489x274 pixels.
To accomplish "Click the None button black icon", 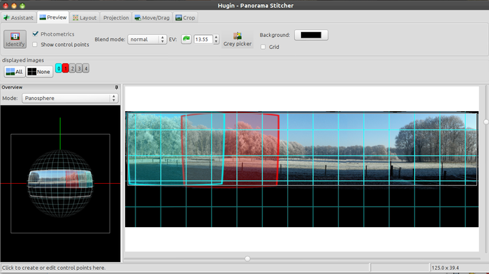I will pyautogui.click(x=32, y=72).
